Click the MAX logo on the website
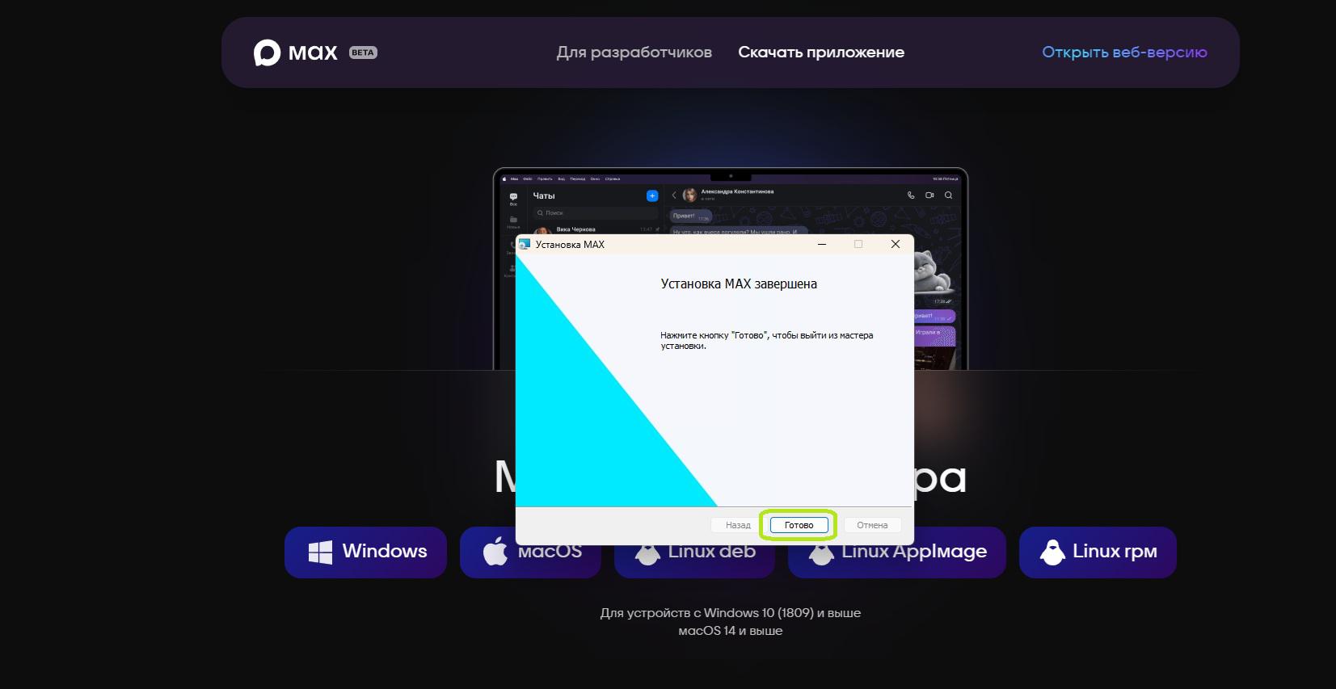Screen dimensions: 1336x689 click(295, 53)
